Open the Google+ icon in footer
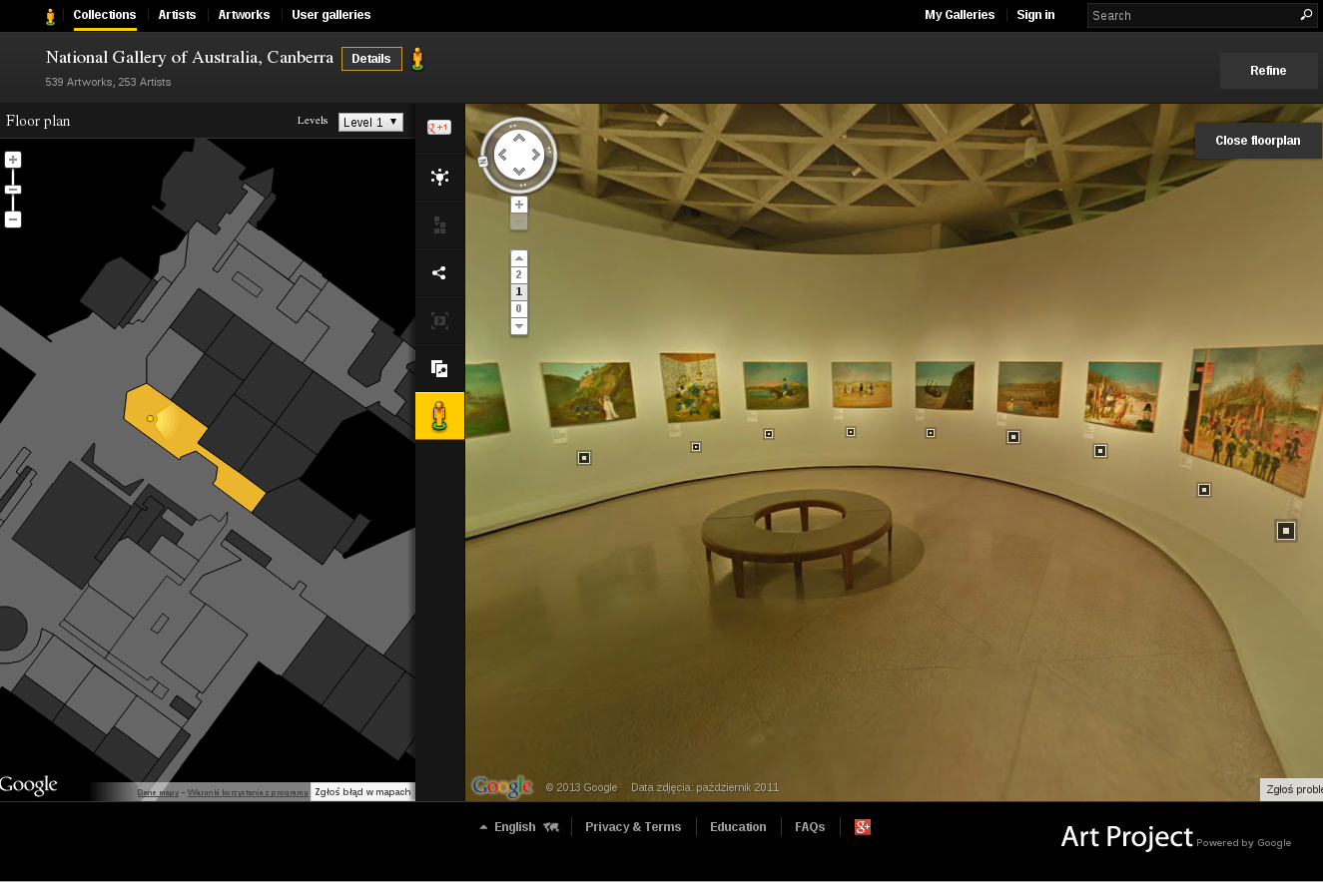The height and width of the screenshot is (882, 1323). tap(863, 827)
